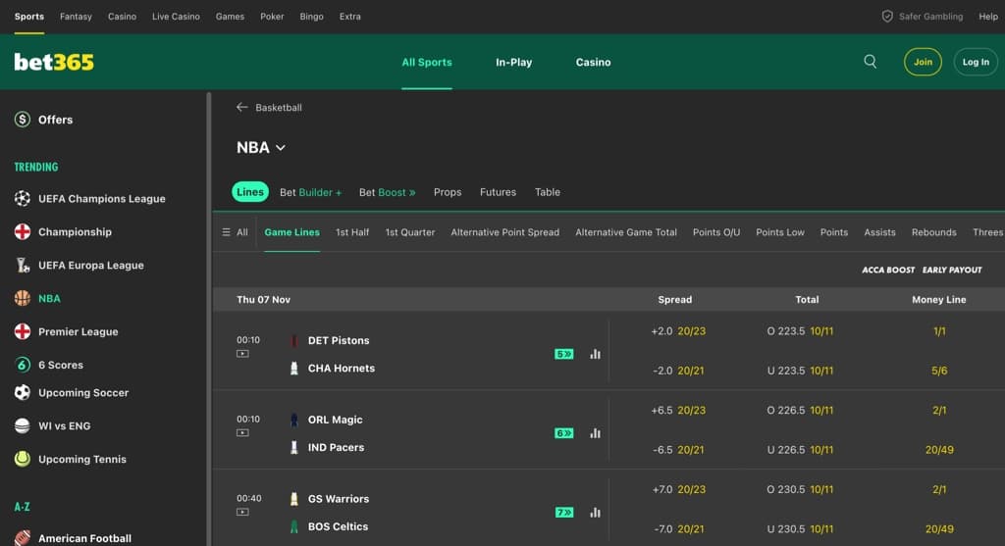Click the Premier League flag icon
The image size is (1005, 546).
[x=23, y=331]
